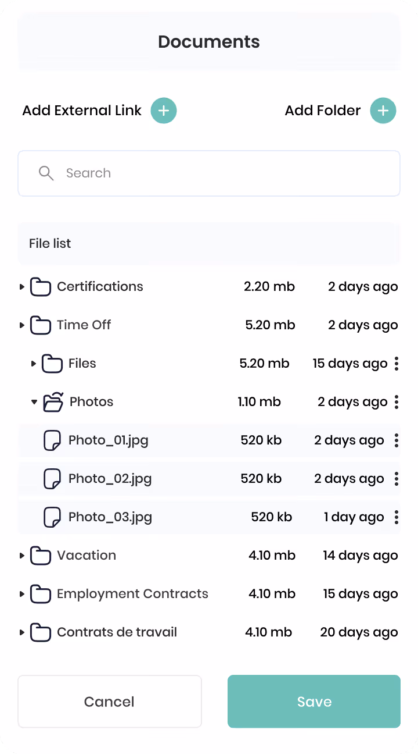418x754 pixels.
Task: Open the three-dot menu for Photo_03.jpg
Action: tap(397, 517)
